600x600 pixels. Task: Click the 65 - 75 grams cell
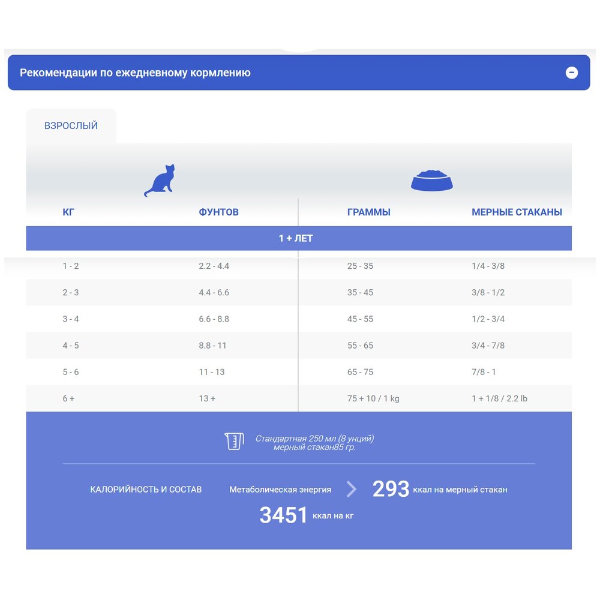[360, 372]
